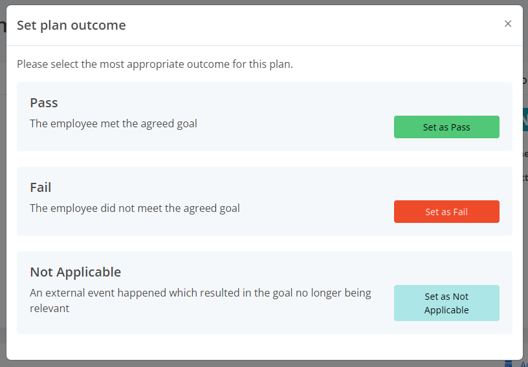
Task: Click the Pass heading text
Action: tap(44, 103)
